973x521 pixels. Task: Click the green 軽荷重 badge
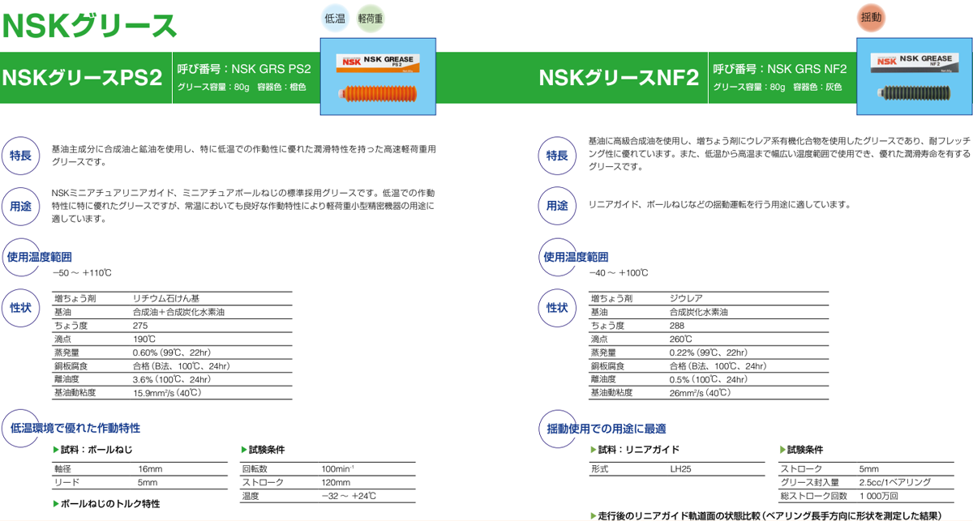(371, 18)
